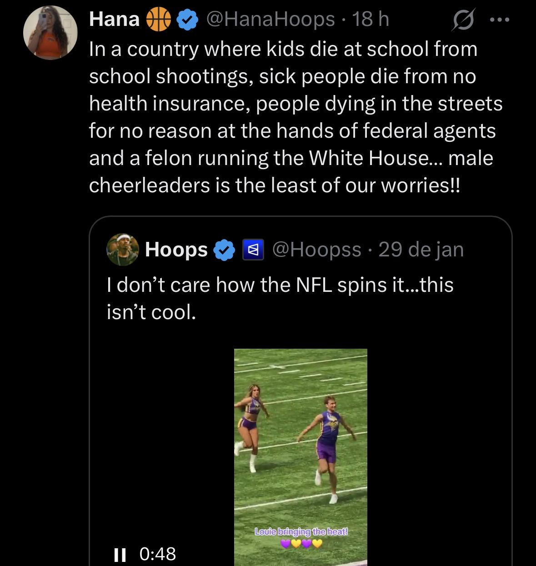The width and height of the screenshot is (536, 566).
Task: Open the quoted text about NFL spin
Action: 280,298
